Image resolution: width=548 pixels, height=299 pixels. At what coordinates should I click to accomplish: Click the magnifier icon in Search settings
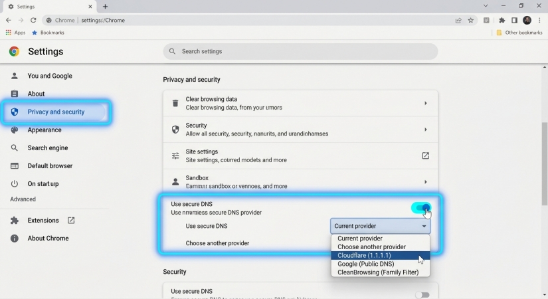[172, 51]
